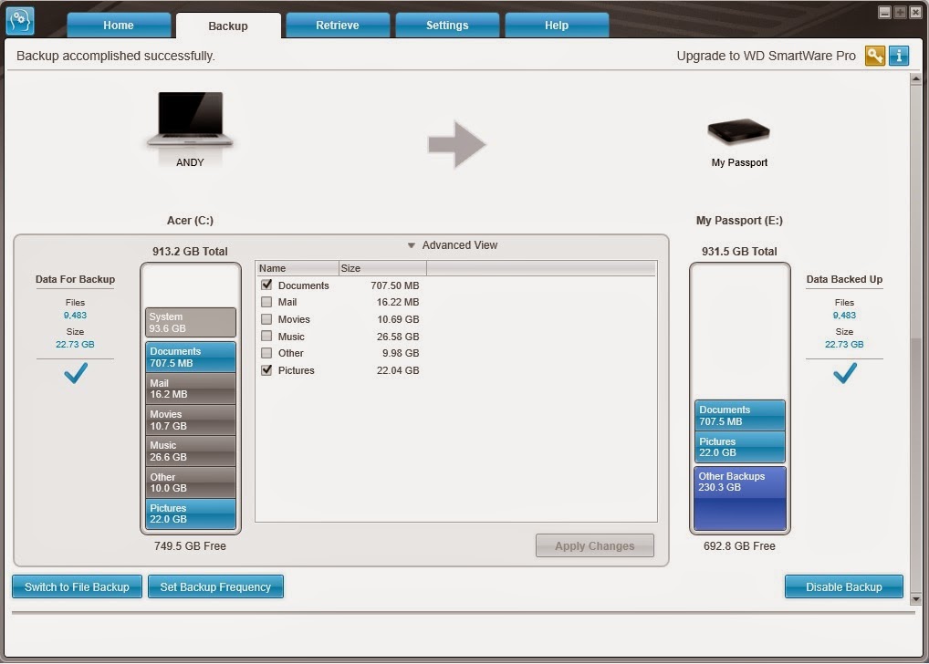The width and height of the screenshot is (929, 664).
Task: Select the ANDY laptop computer icon
Action: pyautogui.click(x=190, y=119)
